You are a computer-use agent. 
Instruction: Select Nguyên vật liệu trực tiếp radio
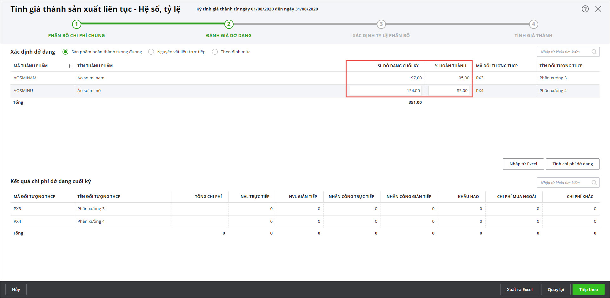(x=151, y=52)
